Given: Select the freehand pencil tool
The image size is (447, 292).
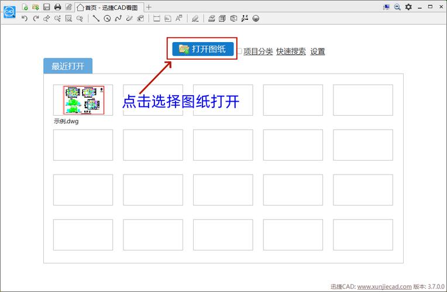Looking at the screenshot, I should [x=129, y=19].
